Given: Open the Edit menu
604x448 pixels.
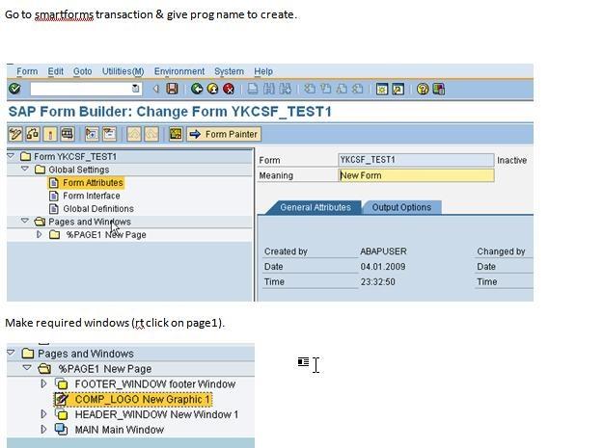Looking at the screenshot, I should 55,71.
